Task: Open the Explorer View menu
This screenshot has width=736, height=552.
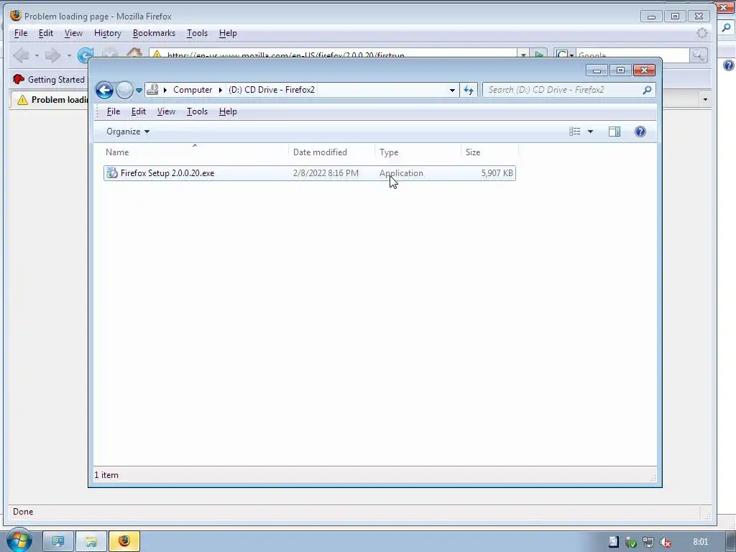Action: tap(166, 111)
